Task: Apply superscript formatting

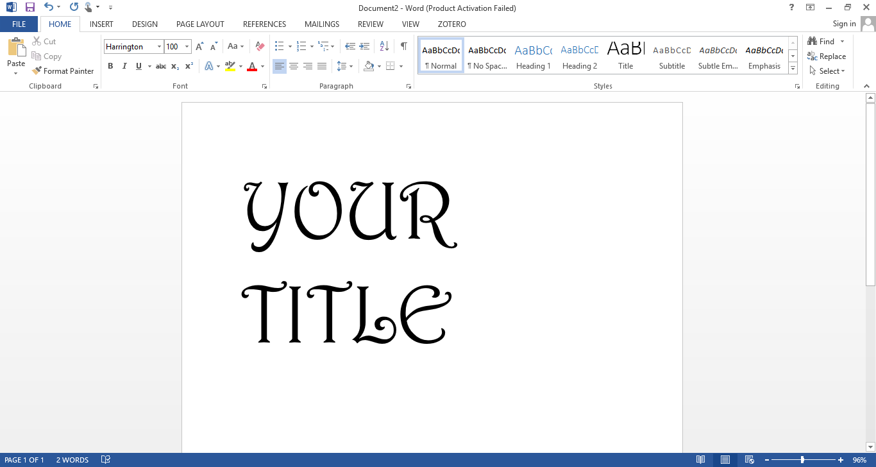Action: click(x=188, y=66)
